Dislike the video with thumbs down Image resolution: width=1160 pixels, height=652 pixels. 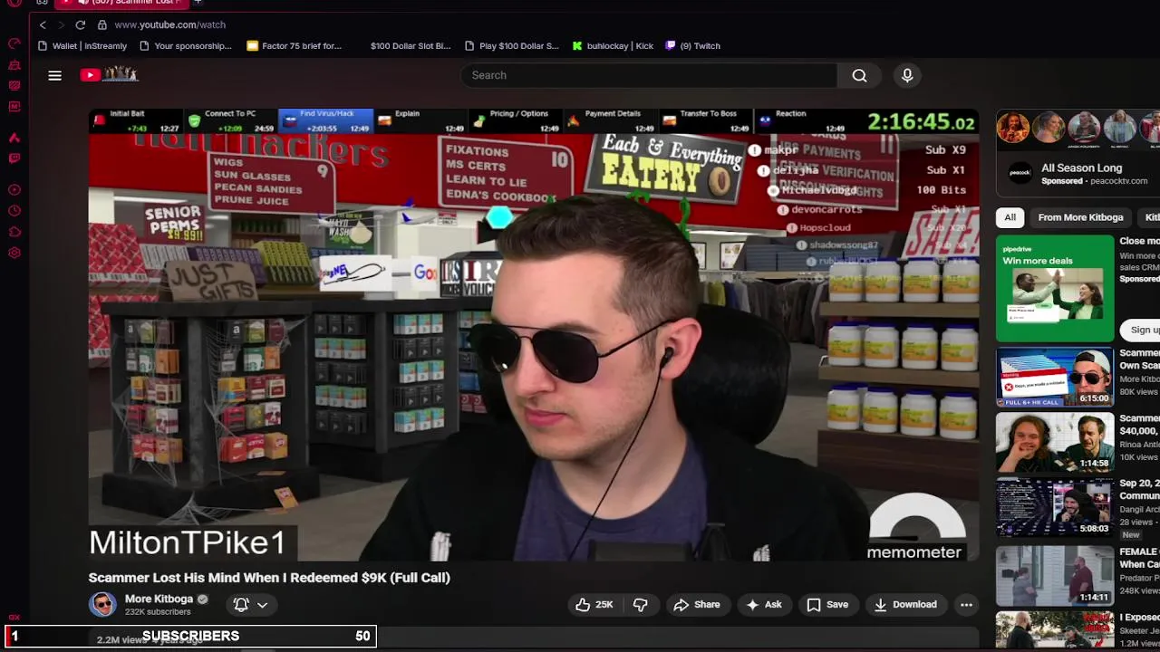click(640, 604)
